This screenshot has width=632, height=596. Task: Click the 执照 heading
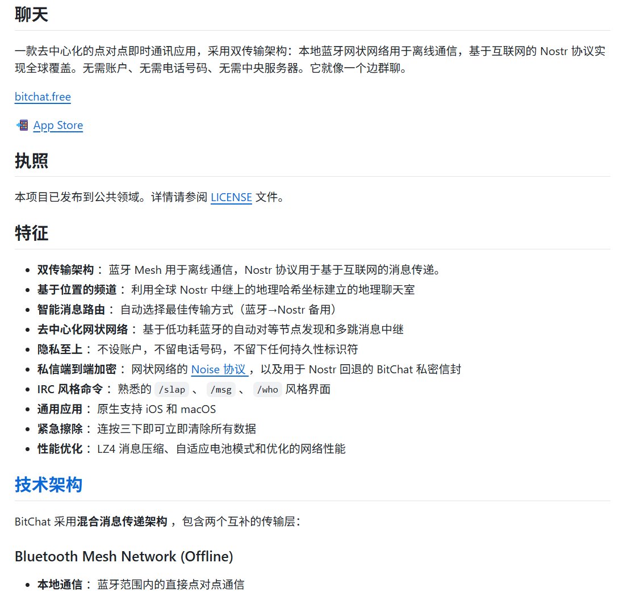31,160
